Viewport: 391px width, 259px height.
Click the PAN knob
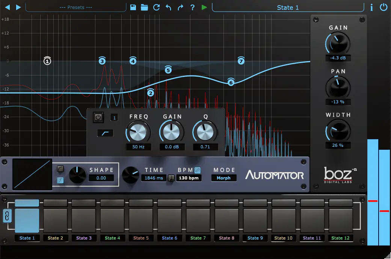(338, 87)
